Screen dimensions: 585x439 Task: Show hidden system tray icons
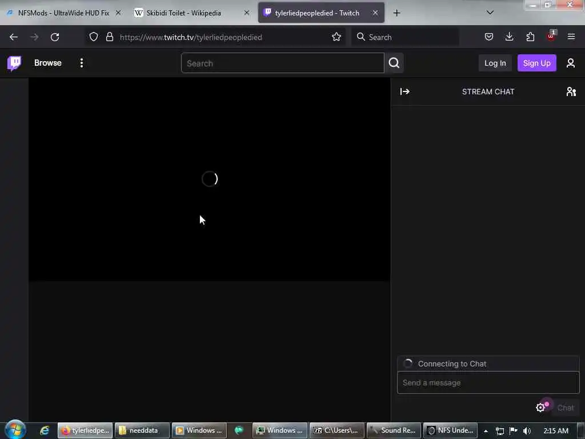tap(486, 431)
